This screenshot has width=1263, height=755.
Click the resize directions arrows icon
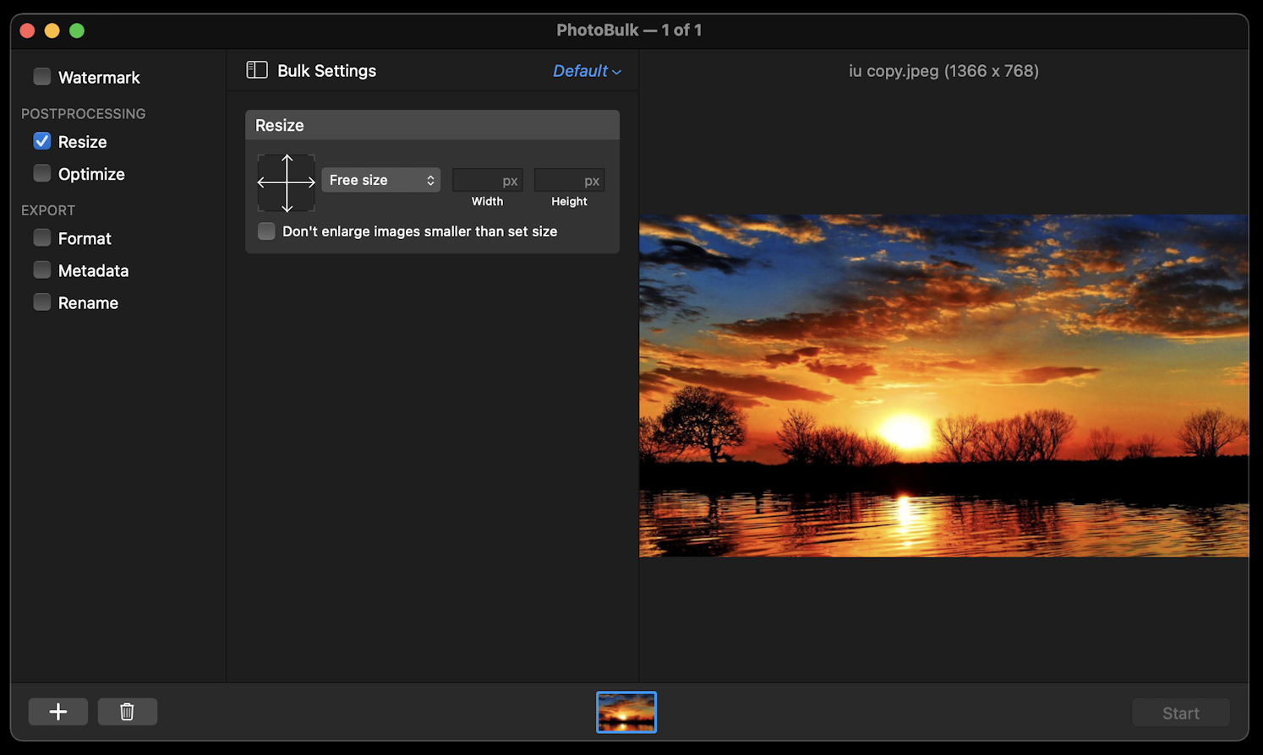click(286, 182)
